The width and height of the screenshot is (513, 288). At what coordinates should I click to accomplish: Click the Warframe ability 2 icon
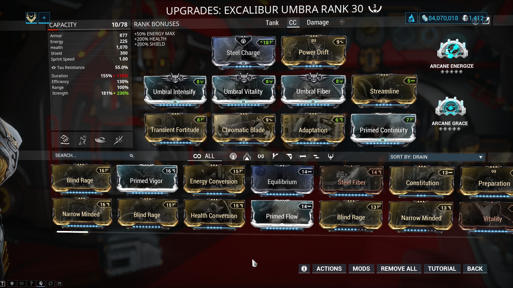point(82,140)
